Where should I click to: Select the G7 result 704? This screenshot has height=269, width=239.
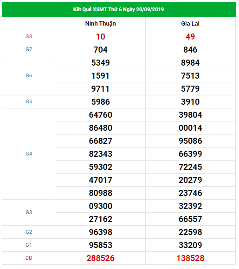tap(101, 50)
